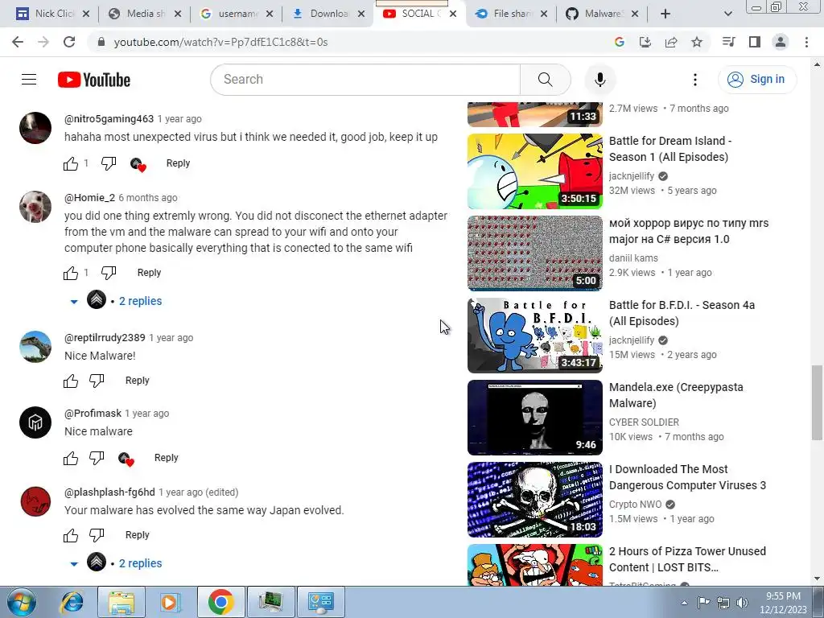Open Chrome profile avatar

tap(781, 42)
